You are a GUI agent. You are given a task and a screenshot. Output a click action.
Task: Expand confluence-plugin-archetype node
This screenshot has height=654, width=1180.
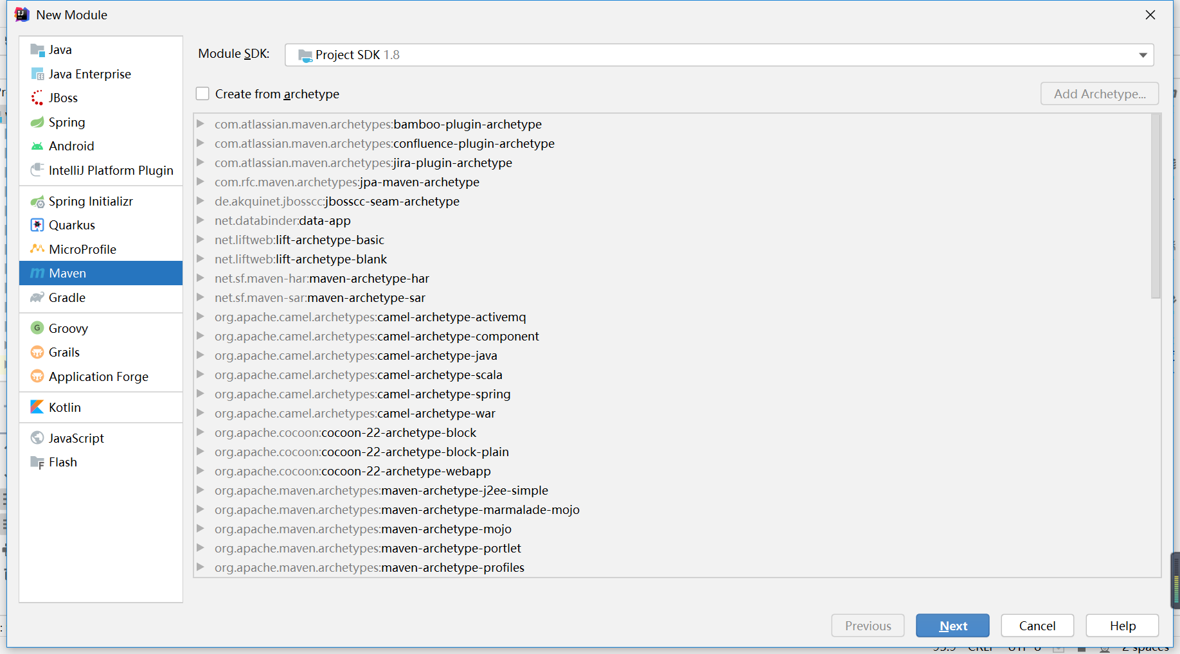[x=201, y=143]
